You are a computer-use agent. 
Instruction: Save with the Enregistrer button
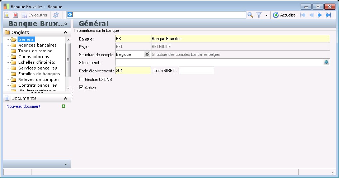coord(34,15)
